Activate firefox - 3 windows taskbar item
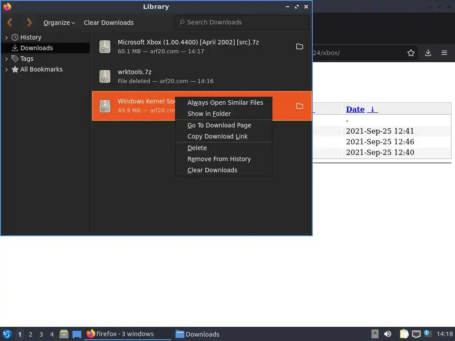455x341 pixels. pyautogui.click(x=128, y=334)
